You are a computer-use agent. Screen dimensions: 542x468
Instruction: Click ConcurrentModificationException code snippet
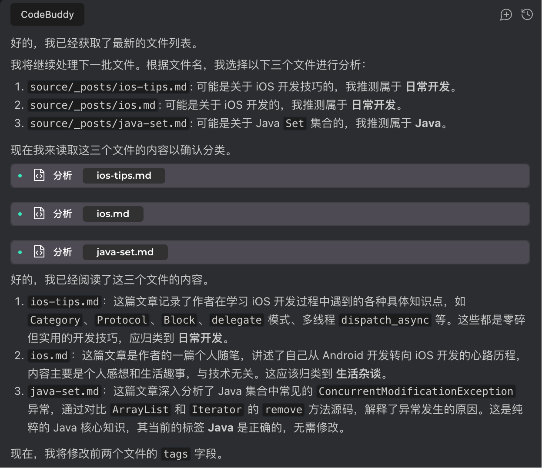click(x=416, y=391)
